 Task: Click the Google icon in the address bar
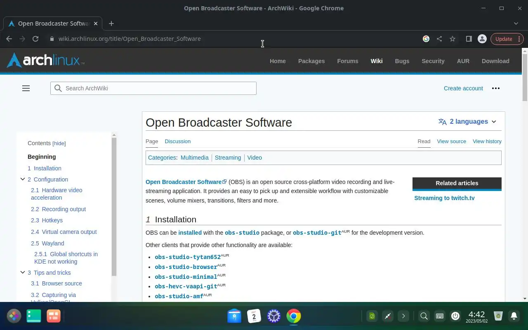pos(426,39)
